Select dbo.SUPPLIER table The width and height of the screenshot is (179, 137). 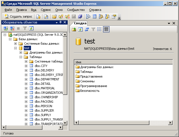[x=44, y=110]
